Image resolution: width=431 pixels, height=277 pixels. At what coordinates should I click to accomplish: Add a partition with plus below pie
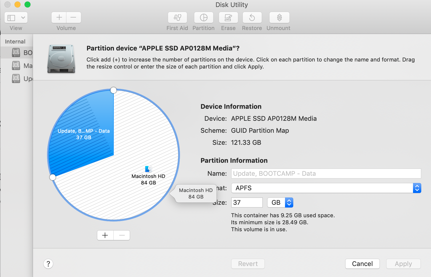click(105, 235)
